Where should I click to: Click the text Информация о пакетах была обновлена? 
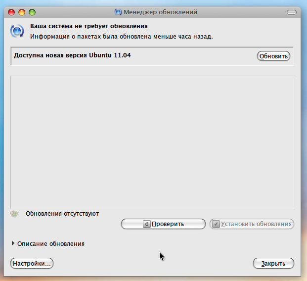[x=90, y=37]
